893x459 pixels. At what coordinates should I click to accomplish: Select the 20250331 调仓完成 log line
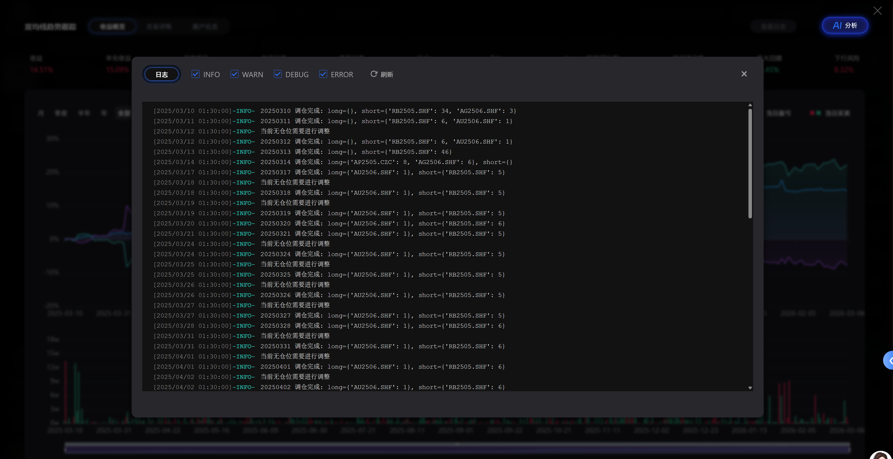click(x=329, y=346)
